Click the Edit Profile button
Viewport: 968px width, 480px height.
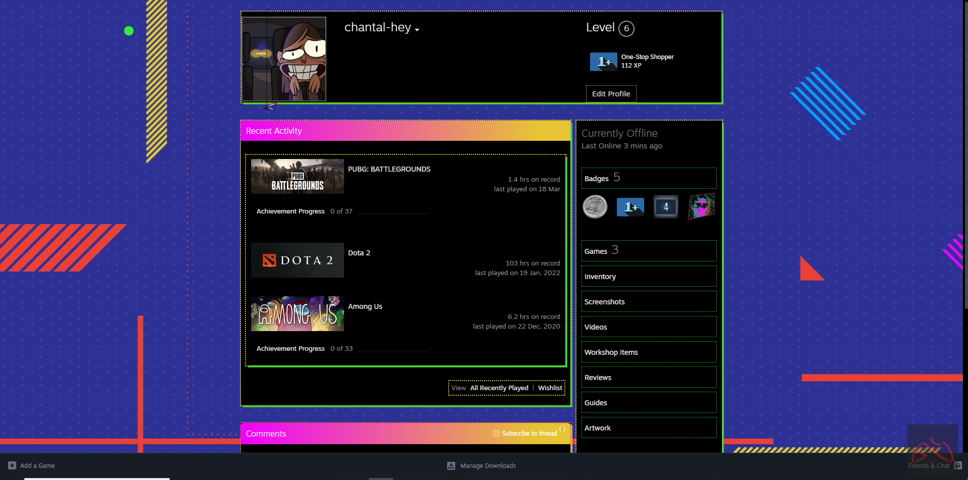point(611,94)
